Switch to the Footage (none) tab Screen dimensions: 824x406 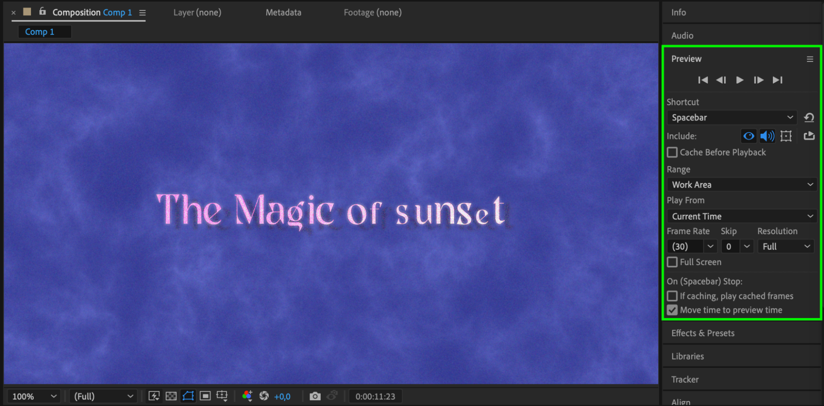click(373, 12)
